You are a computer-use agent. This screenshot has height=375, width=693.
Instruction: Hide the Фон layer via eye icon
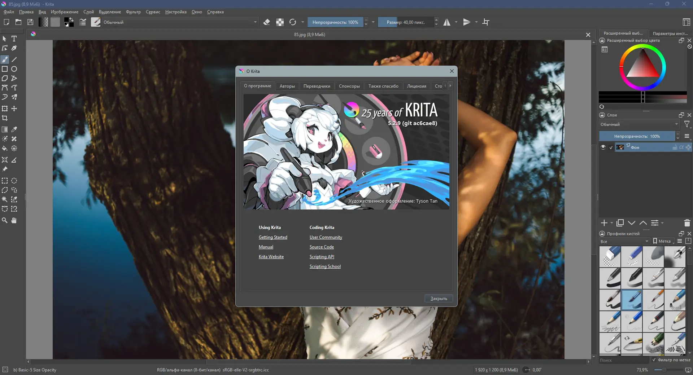(603, 147)
